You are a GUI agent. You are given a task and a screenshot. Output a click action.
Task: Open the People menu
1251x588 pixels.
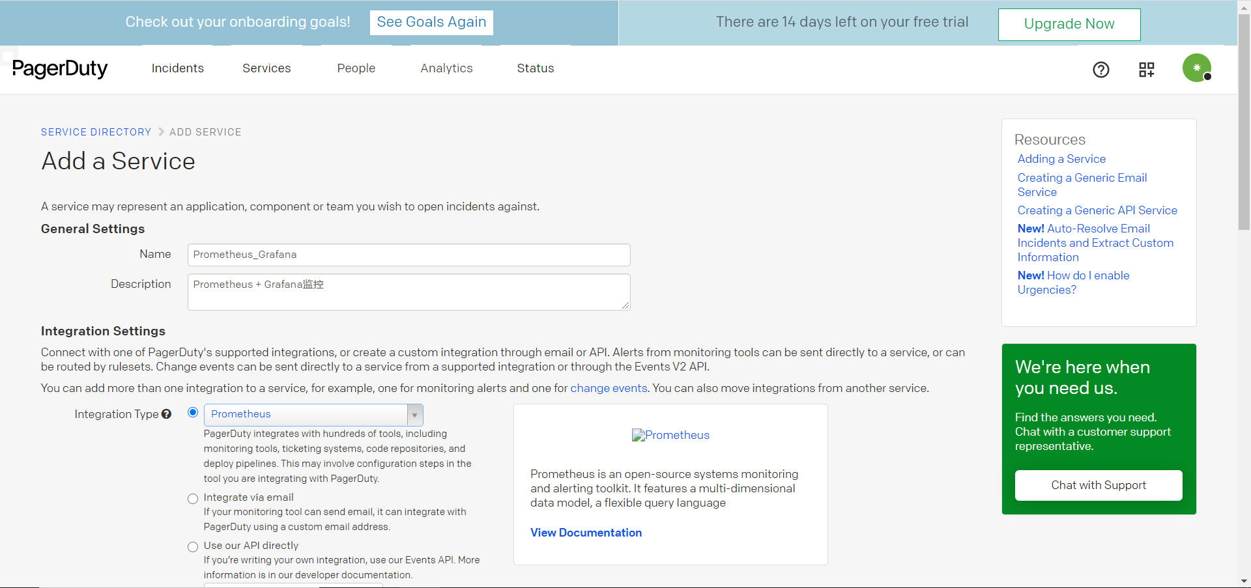[356, 68]
